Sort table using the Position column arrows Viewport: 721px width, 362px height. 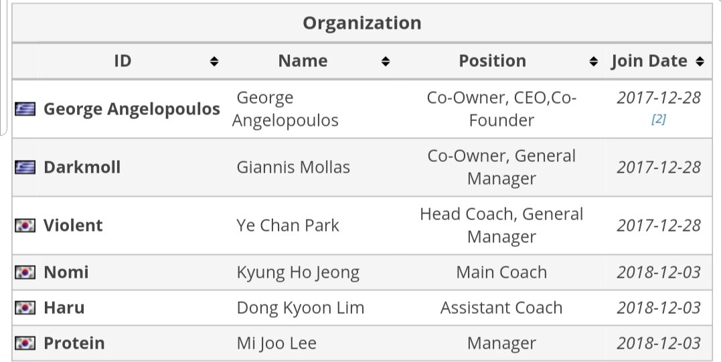click(594, 61)
